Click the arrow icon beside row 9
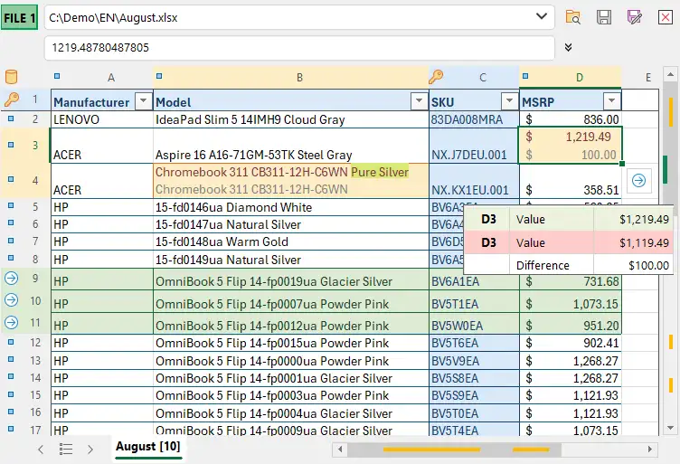The height and width of the screenshot is (464, 680). pos(11,278)
